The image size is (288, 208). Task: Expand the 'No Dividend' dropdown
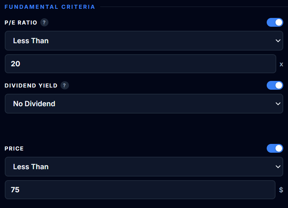point(139,104)
